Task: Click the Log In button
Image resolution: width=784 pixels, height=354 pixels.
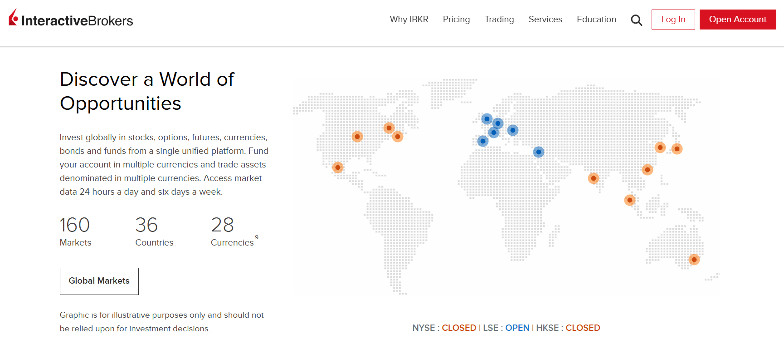Action: point(673,20)
